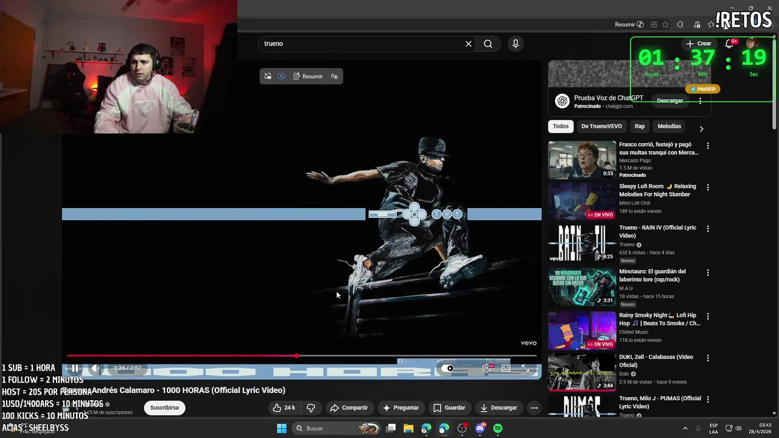Viewport: 779px width, 438px height.
Task: Click the Preguntar button
Action: point(400,408)
